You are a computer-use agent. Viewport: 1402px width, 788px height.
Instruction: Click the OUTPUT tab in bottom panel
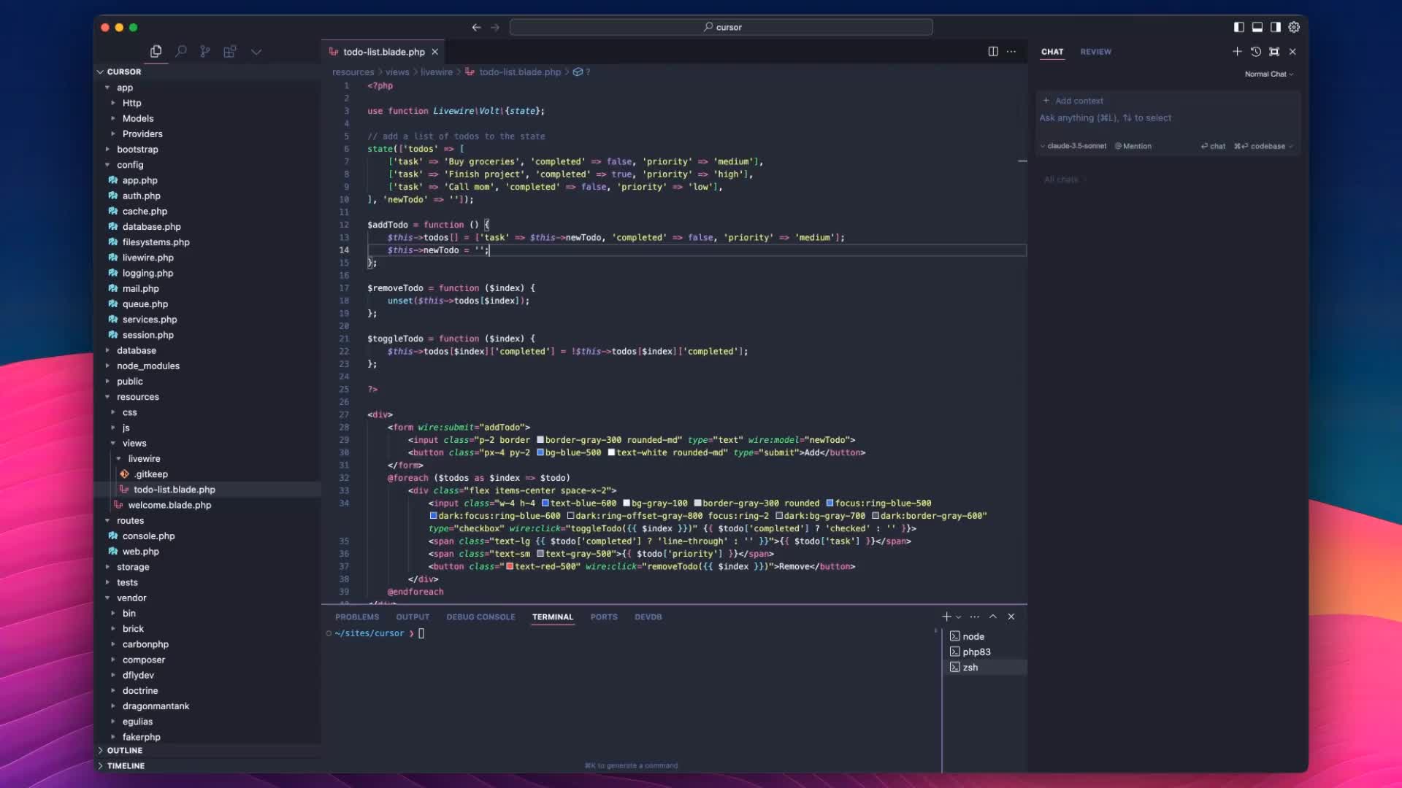412,616
